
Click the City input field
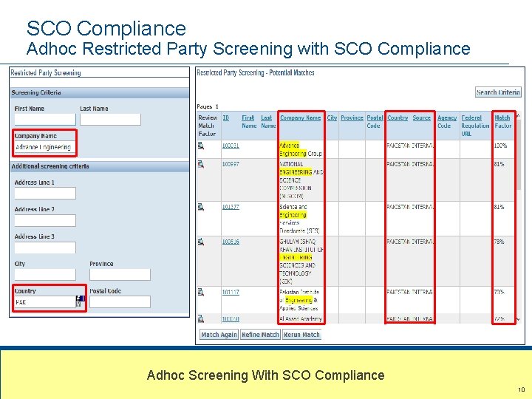pos(45,274)
